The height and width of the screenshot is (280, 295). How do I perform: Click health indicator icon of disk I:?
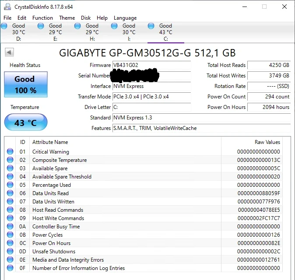tap(114, 26)
